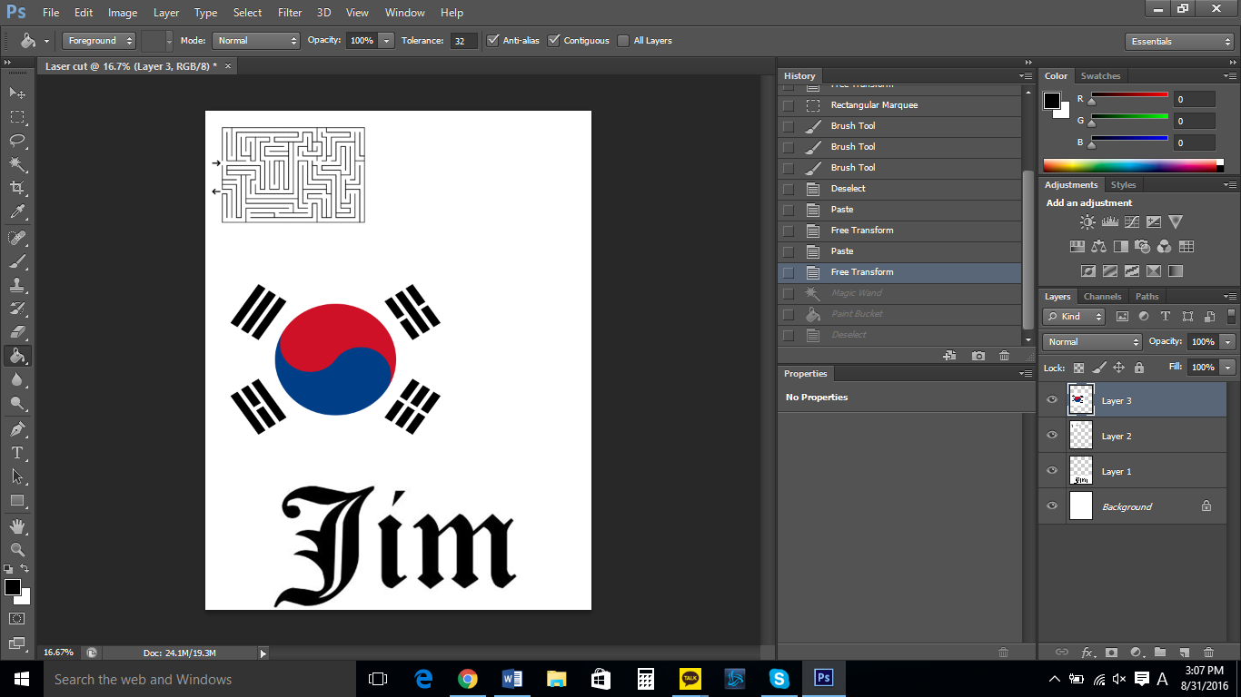Open the layer Fill slider arrow
Image resolution: width=1241 pixels, height=697 pixels.
click(1228, 367)
